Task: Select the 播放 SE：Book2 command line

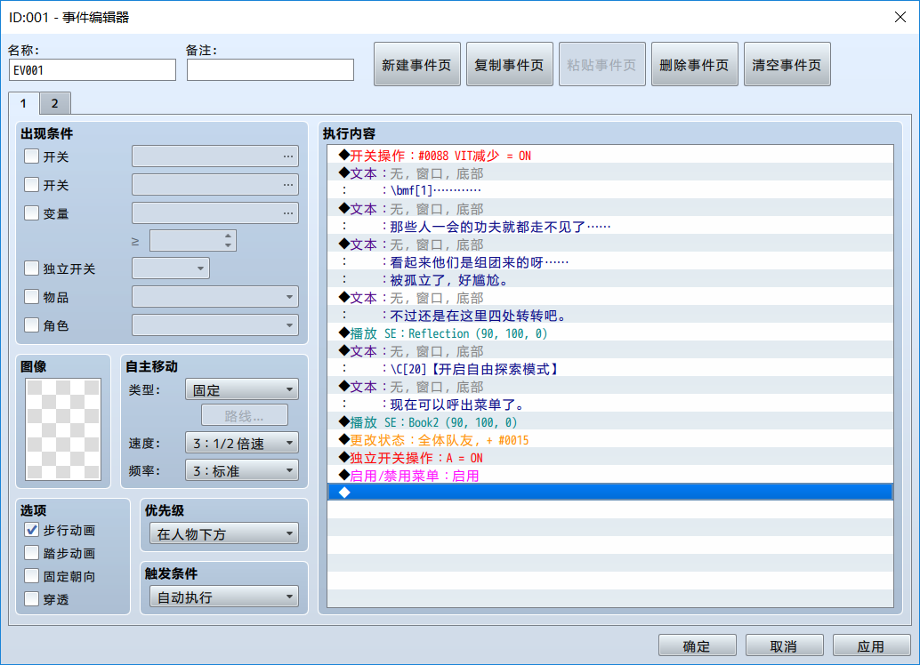Action: pos(610,422)
